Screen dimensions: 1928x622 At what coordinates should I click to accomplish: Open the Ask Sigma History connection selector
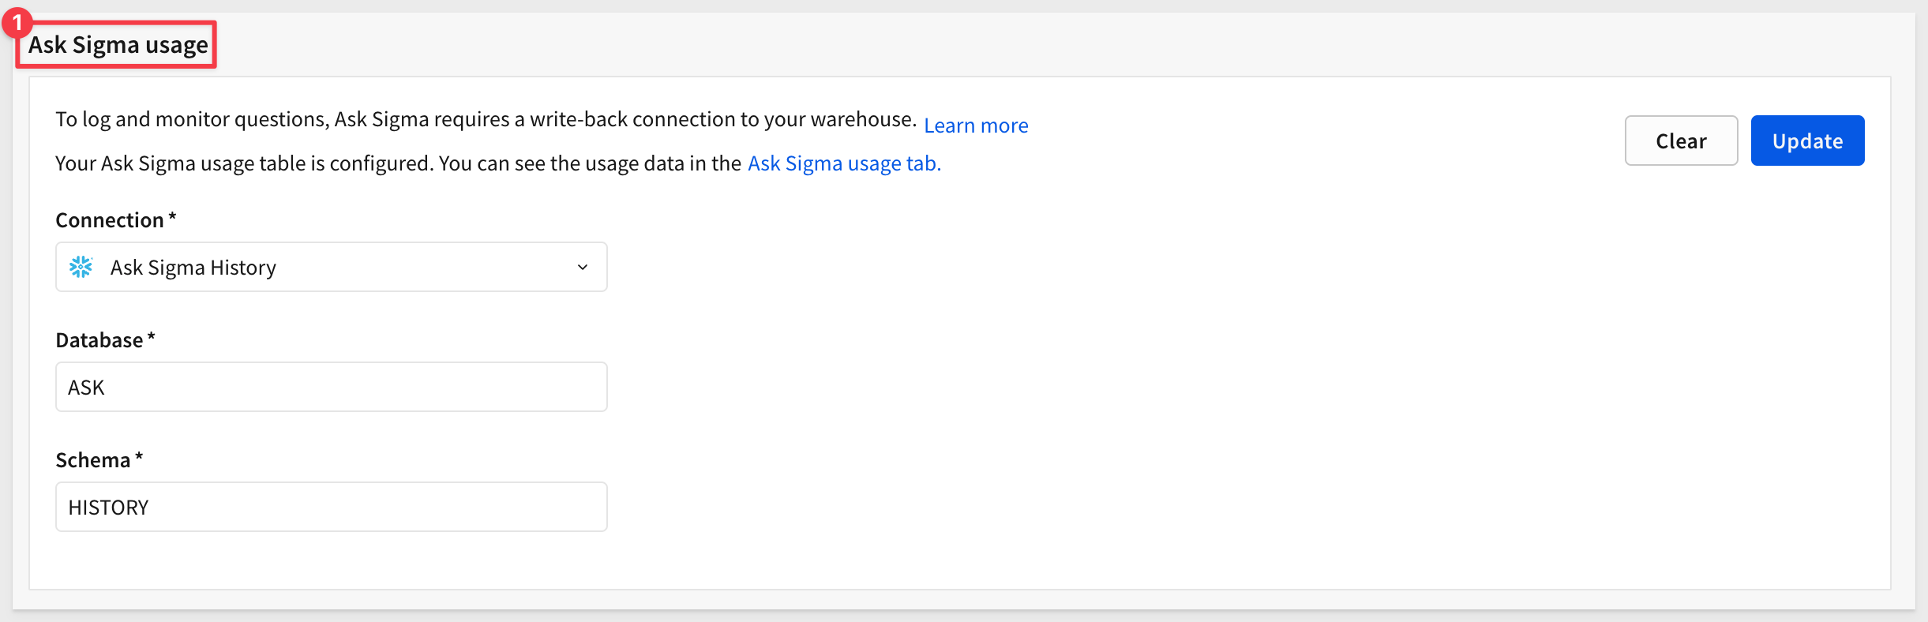click(x=332, y=267)
